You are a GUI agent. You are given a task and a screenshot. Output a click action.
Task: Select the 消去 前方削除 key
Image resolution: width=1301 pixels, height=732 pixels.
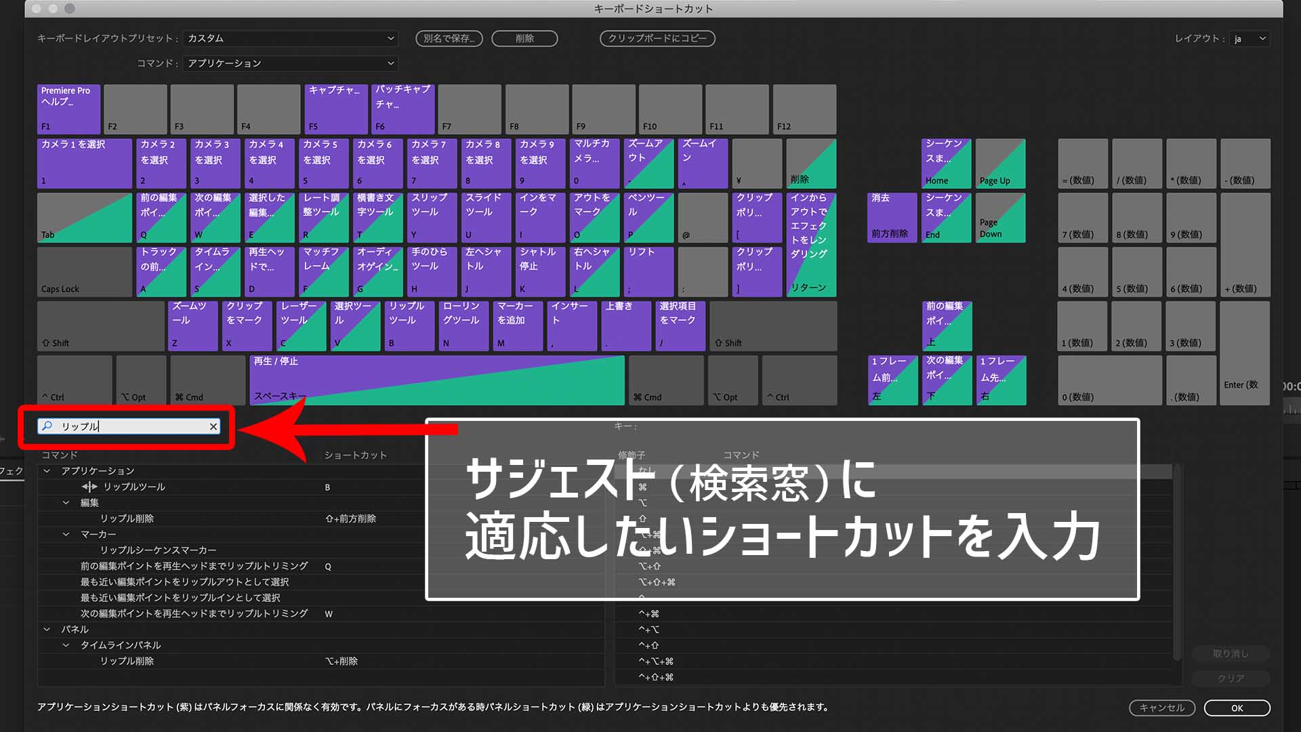892,218
